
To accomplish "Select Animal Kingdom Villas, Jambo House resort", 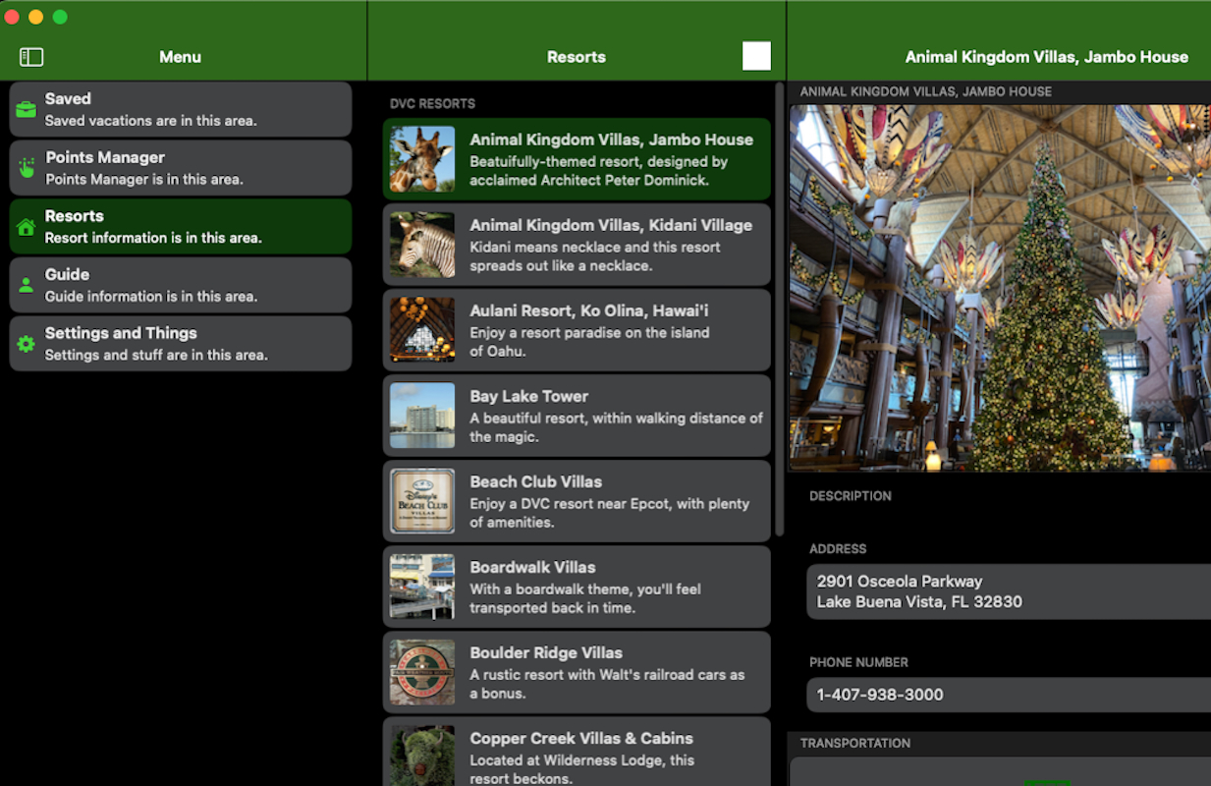I will (577, 159).
